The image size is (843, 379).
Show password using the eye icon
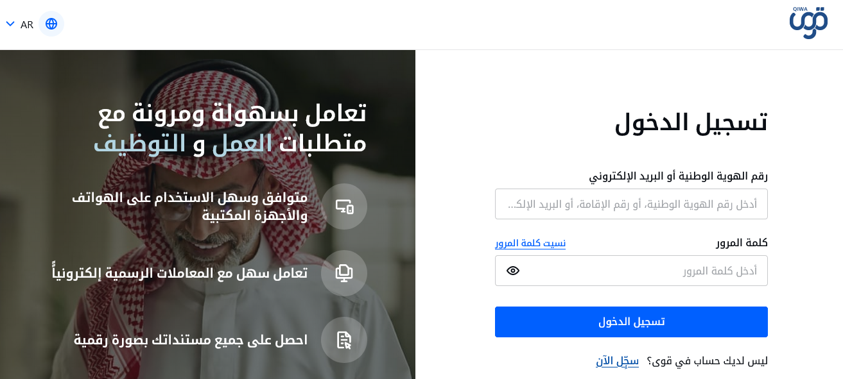513,271
